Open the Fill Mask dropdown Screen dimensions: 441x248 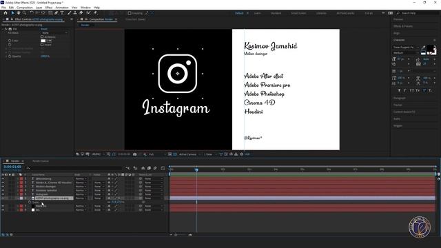click(54, 33)
